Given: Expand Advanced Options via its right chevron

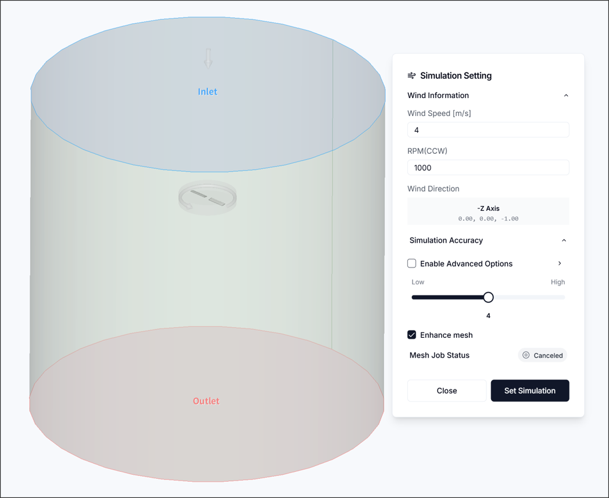Looking at the screenshot, I should (x=559, y=263).
